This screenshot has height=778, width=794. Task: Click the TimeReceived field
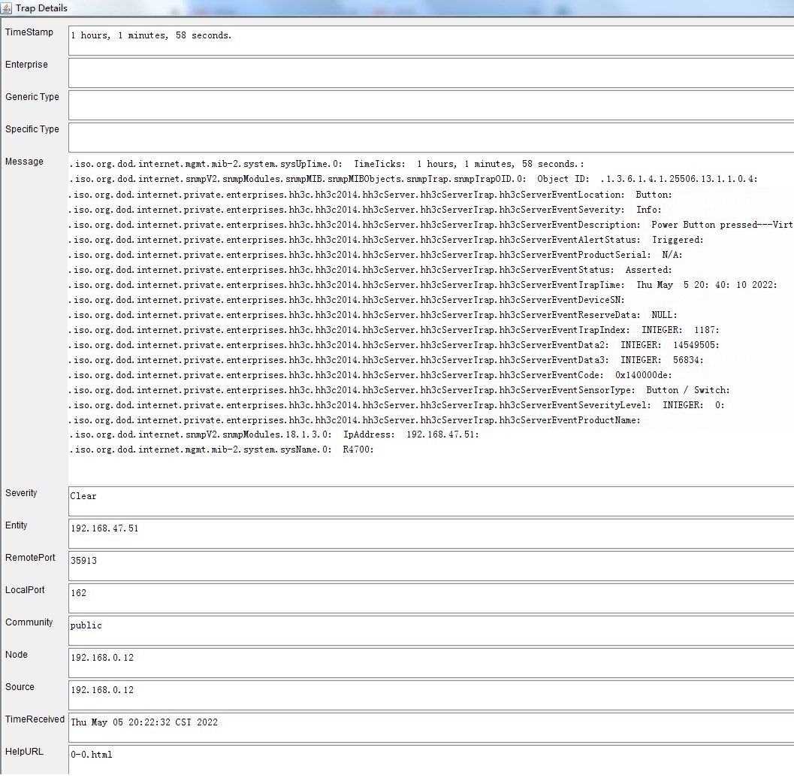431,728
